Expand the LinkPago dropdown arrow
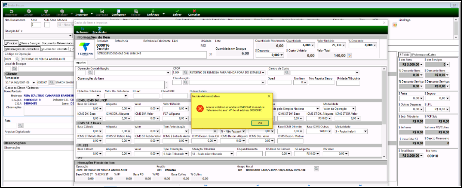Image resolution: width=462 pixels, height=188 pixels. [164, 14]
